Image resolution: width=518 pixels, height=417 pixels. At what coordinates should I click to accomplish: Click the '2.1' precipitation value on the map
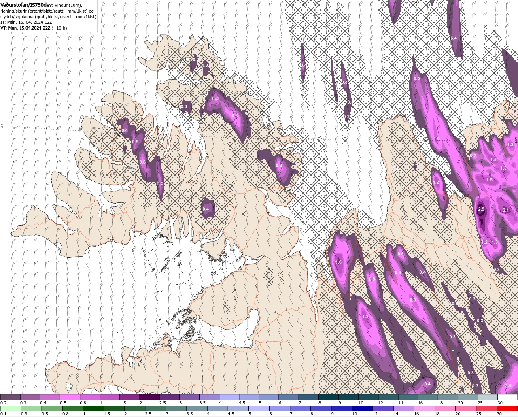tap(506, 211)
